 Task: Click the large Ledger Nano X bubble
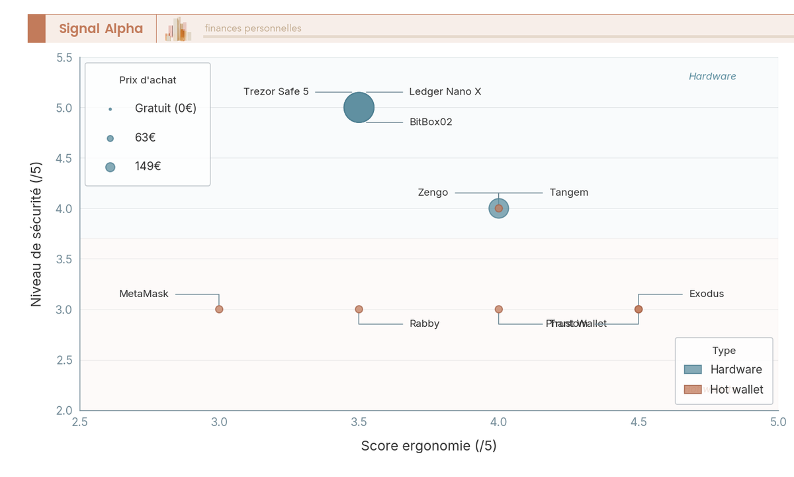359,107
